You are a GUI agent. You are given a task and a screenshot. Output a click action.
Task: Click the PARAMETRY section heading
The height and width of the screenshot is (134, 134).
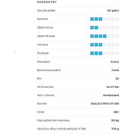[x=47, y=2]
